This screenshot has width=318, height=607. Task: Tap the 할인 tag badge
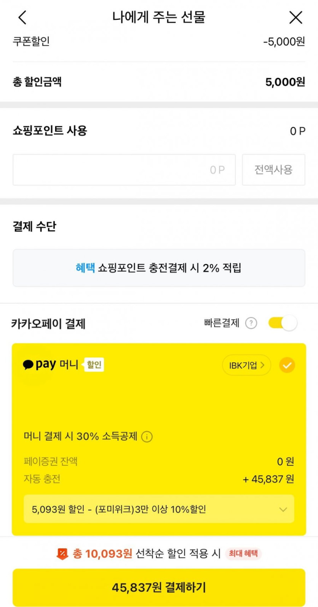tap(93, 365)
